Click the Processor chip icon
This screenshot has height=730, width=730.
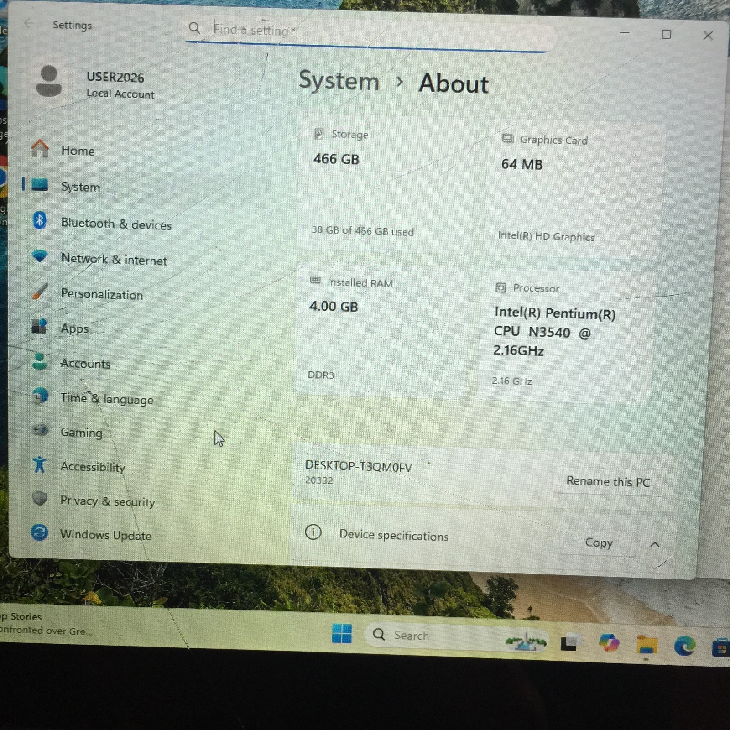tap(501, 287)
